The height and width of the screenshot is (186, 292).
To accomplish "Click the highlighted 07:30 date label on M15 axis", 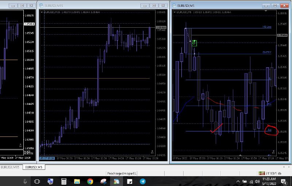I will [x=47, y=158].
